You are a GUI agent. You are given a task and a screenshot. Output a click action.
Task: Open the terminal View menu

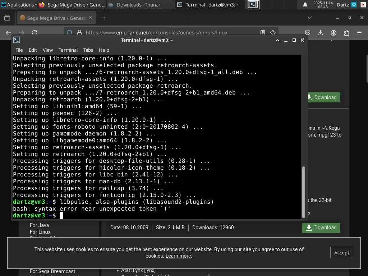[x=48, y=50]
